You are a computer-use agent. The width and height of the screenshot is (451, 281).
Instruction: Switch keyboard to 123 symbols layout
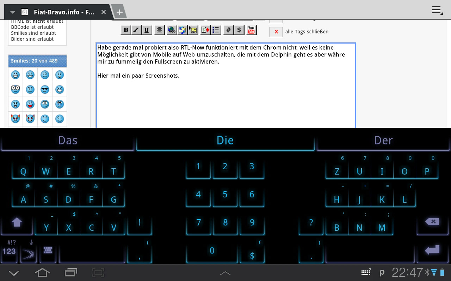coord(9,251)
